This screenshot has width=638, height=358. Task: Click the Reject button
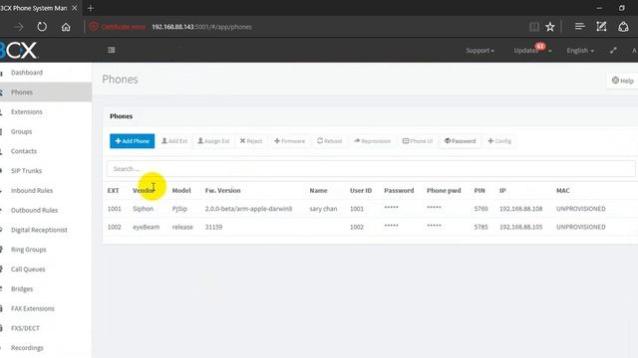pyautogui.click(x=251, y=141)
